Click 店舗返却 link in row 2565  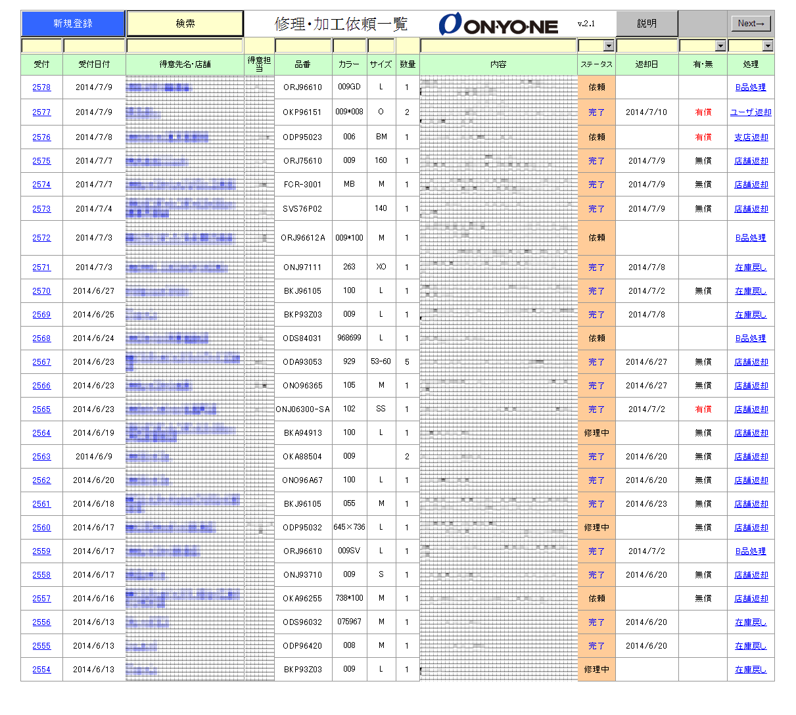[x=751, y=409]
